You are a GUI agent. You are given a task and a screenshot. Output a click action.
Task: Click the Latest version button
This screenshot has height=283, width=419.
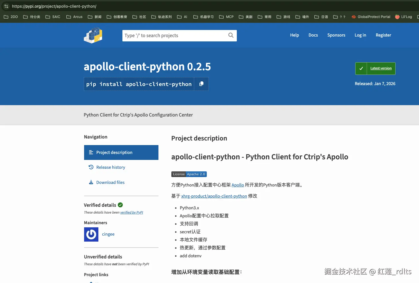(375, 69)
